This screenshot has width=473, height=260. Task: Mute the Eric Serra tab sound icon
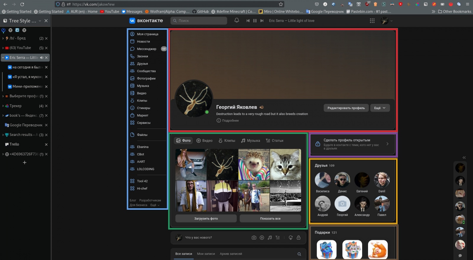point(42,58)
